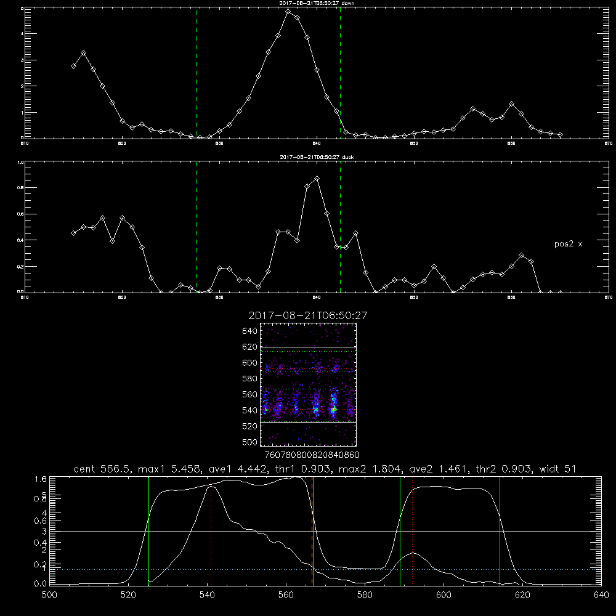Click spectrogram y-axis label 500
This screenshot has height=616, width=616.
(250, 442)
